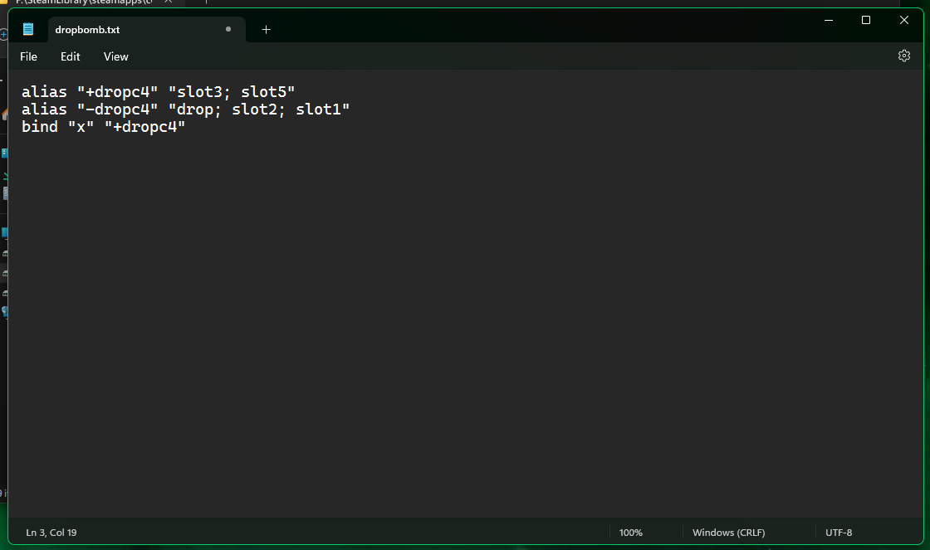Open the File menu
The width and height of the screenshot is (930, 550).
(x=29, y=56)
